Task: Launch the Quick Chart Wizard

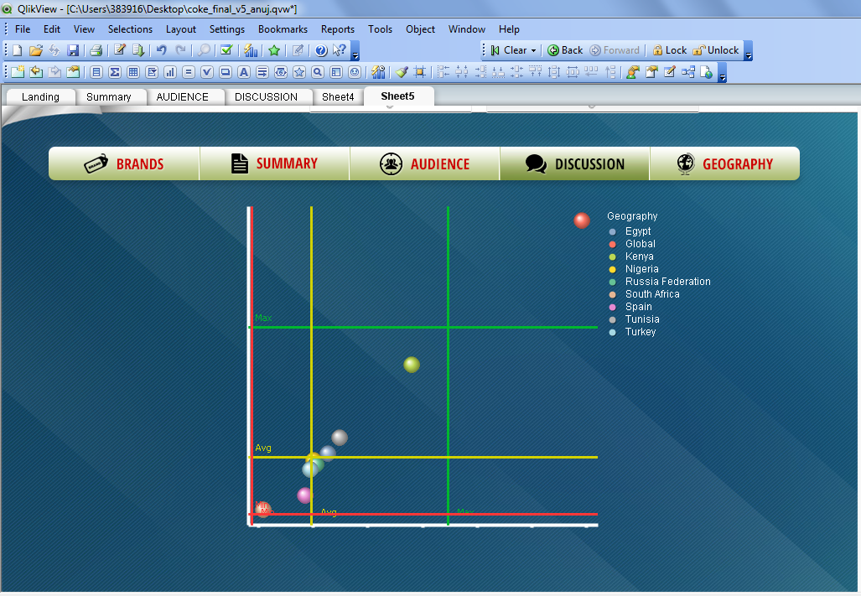Action: pyautogui.click(x=251, y=49)
